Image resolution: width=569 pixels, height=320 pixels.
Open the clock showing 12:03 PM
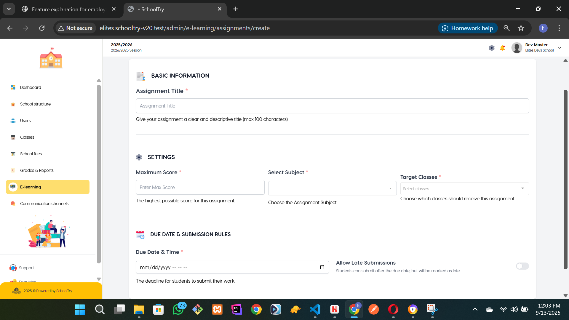(549, 309)
